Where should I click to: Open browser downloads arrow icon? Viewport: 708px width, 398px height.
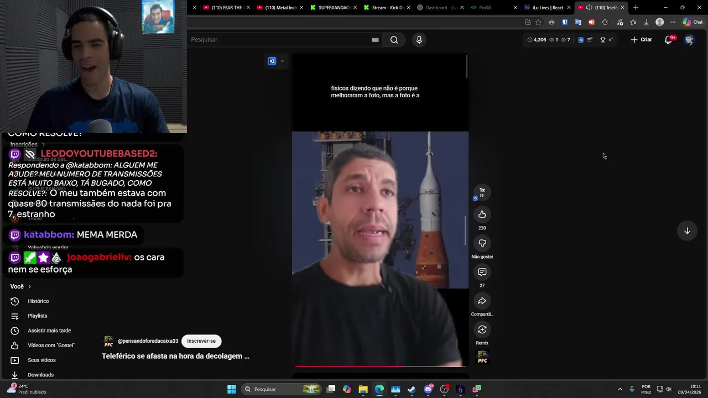646,22
